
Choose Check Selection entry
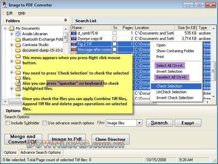pyautogui.click(x=176, y=86)
